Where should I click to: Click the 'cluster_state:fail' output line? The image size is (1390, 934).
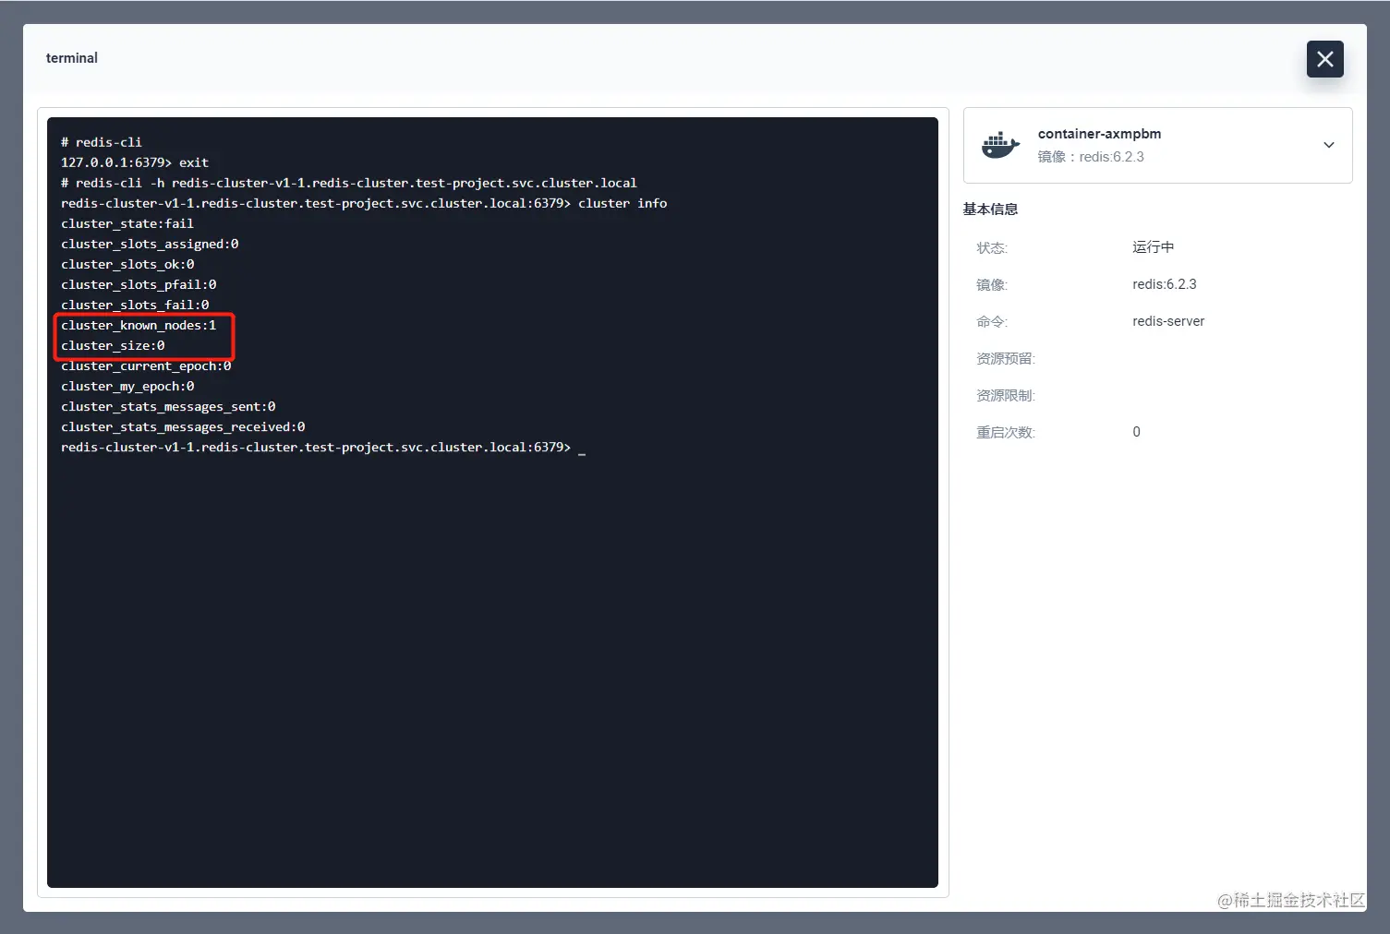[127, 223]
